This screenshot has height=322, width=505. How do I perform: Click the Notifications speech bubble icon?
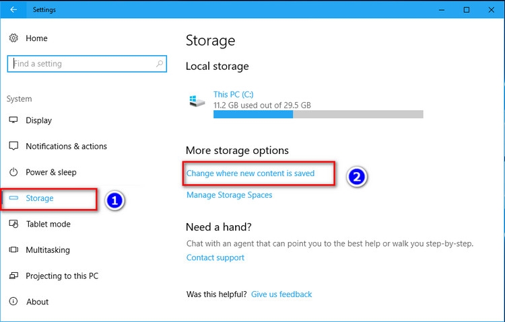[13, 146]
